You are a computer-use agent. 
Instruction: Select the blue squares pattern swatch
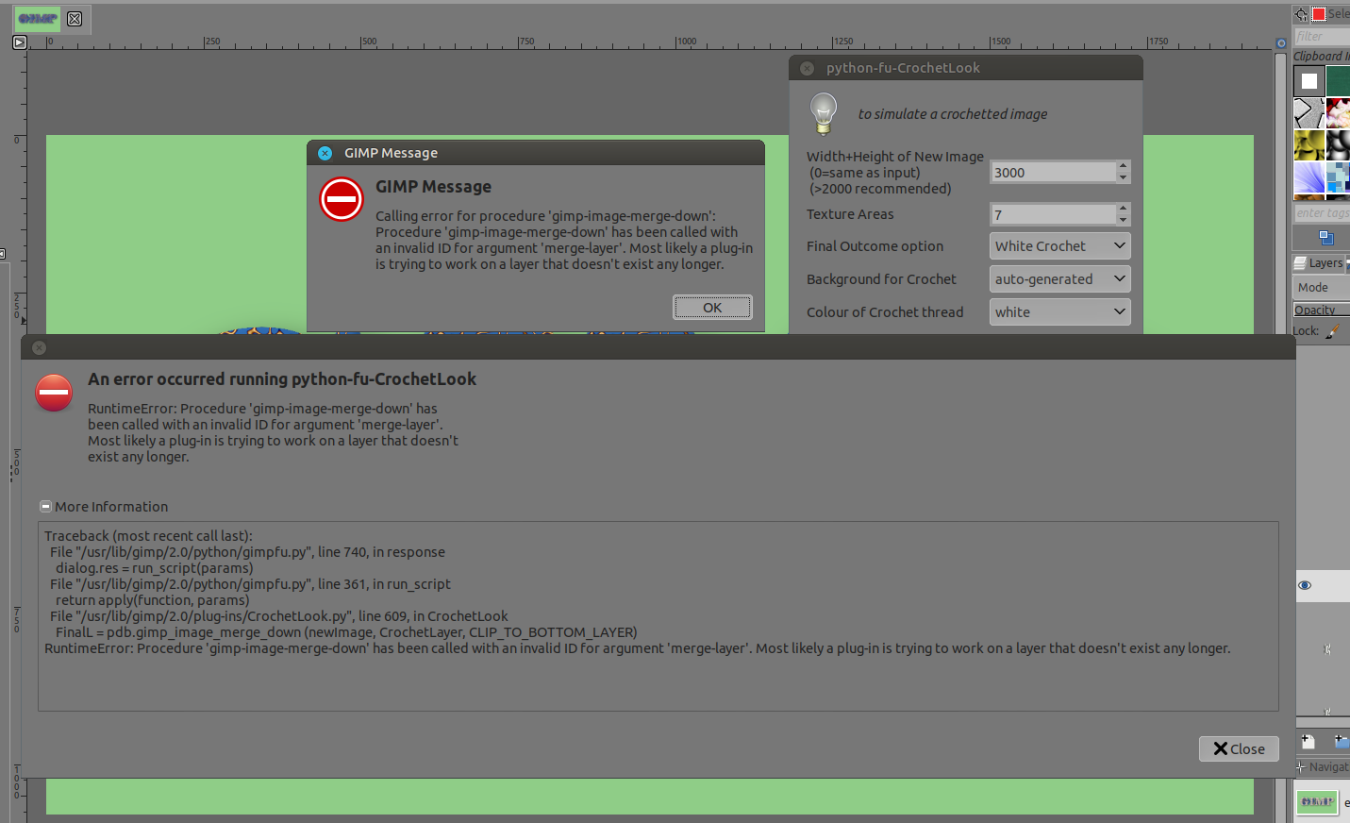click(x=1338, y=177)
